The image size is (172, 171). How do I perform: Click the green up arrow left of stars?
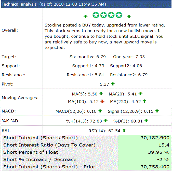pos(86,17)
